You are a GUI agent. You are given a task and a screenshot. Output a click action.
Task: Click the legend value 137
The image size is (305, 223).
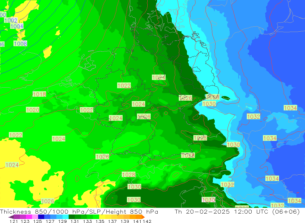point(112,221)
